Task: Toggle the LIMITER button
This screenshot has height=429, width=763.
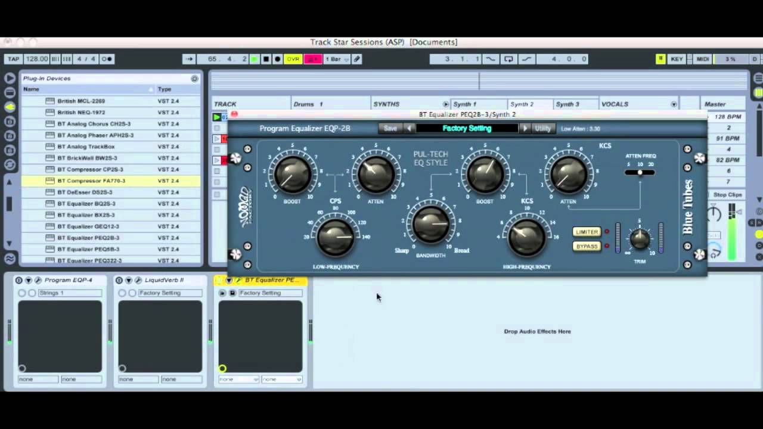Action: [587, 232]
